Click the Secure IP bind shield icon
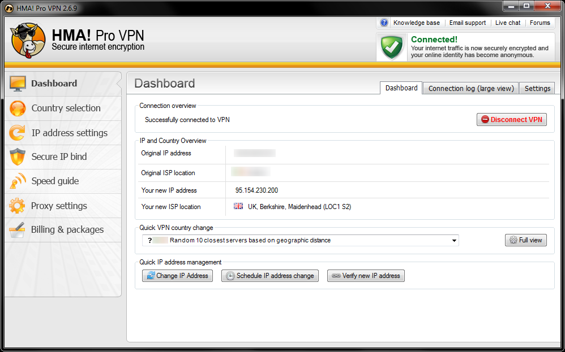This screenshot has width=565, height=352. (x=18, y=157)
